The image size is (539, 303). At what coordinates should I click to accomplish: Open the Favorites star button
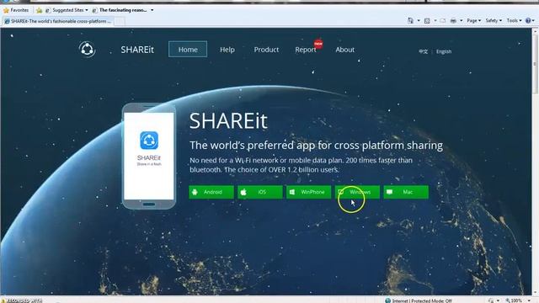click(16, 10)
